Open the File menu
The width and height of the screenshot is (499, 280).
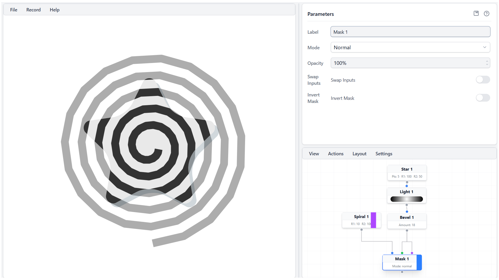click(14, 10)
